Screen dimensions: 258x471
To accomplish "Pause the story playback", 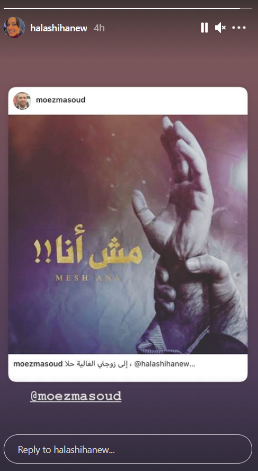I will [204, 28].
